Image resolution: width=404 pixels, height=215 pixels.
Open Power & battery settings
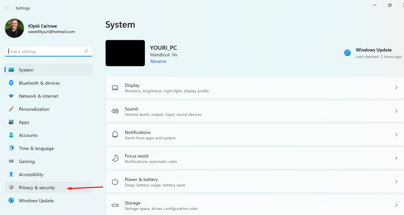pos(255,182)
